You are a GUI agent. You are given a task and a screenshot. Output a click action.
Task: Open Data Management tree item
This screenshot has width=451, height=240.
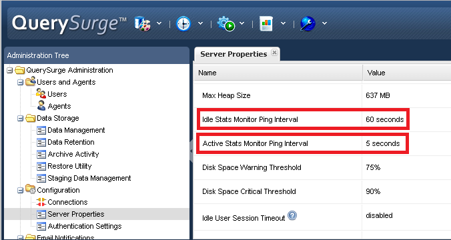pyautogui.click(x=76, y=130)
